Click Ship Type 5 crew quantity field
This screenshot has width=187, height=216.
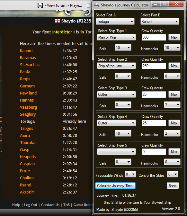pos(154,152)
